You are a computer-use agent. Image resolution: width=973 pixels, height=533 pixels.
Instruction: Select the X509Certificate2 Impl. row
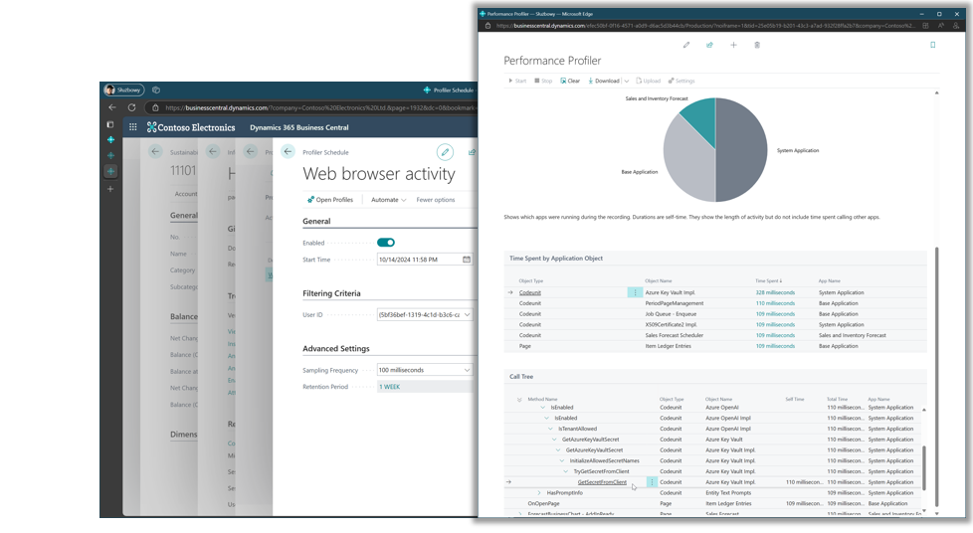click(715, 324)
